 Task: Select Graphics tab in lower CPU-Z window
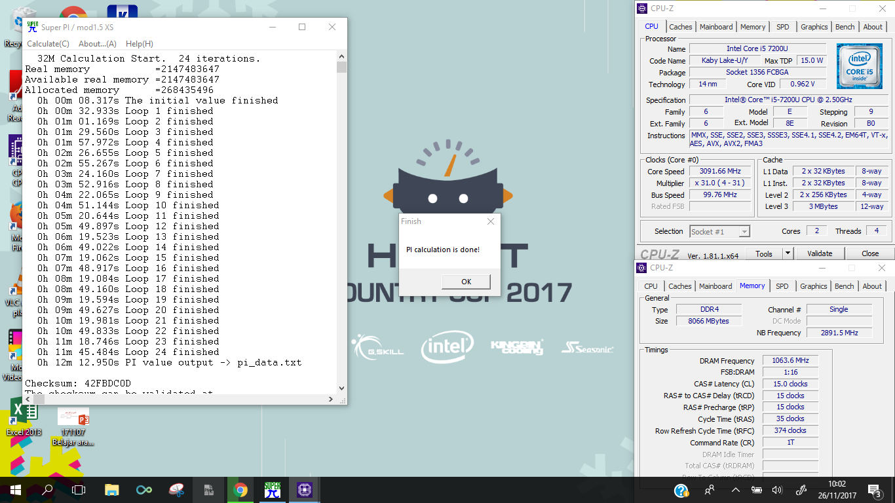coord(814,286)
